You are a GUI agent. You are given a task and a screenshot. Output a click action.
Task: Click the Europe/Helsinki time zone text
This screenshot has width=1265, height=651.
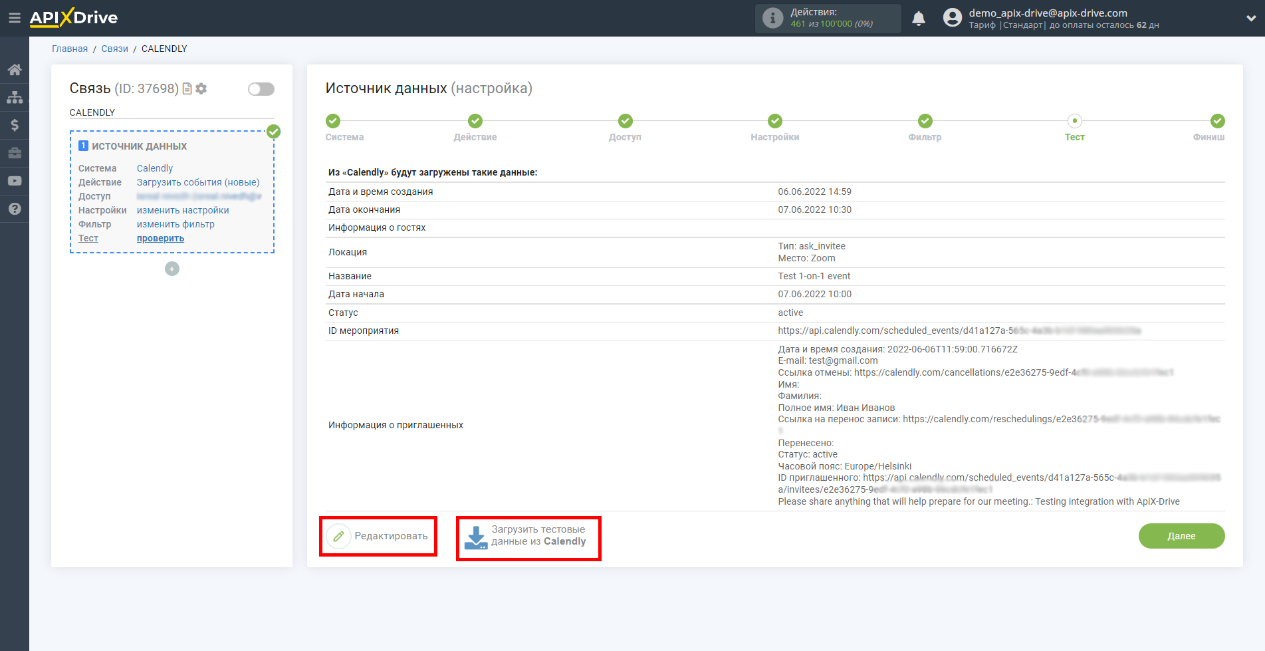coord(878,466)
